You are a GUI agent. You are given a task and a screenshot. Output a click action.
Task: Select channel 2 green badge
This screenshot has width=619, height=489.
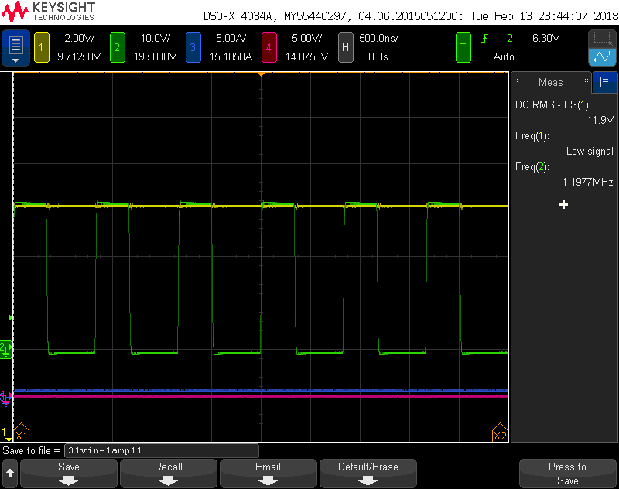118,48
